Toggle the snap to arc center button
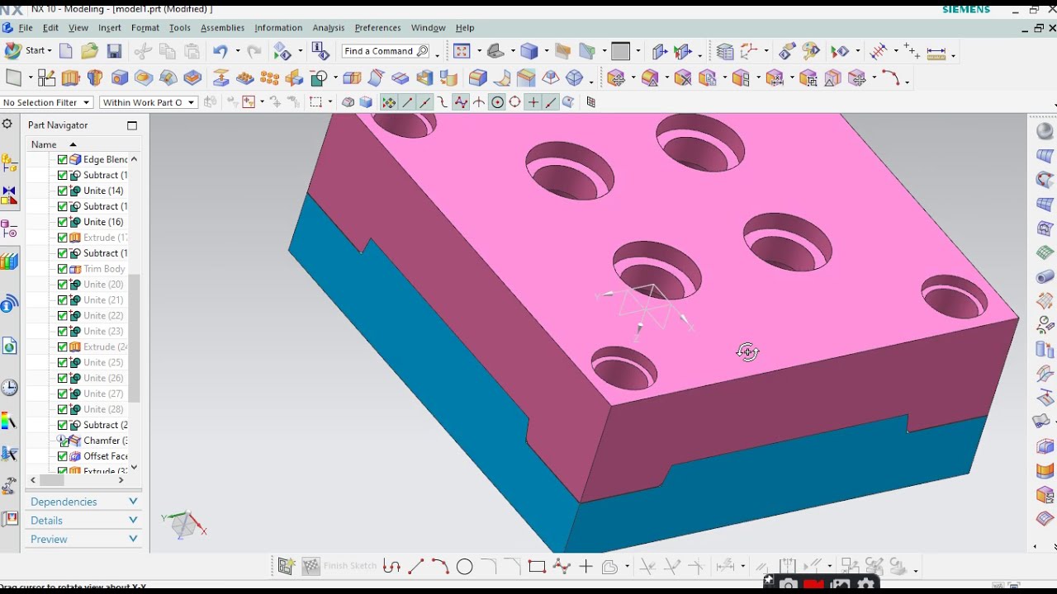This screenshot has height=594, width=1057. (x=497, y=102)
